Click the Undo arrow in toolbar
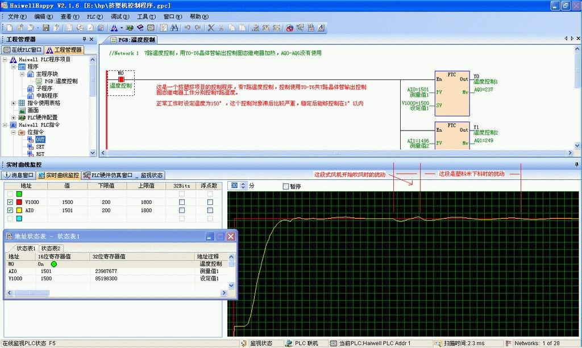The height and width of the screenshot is (348, 582). click(x=188, y=27)
